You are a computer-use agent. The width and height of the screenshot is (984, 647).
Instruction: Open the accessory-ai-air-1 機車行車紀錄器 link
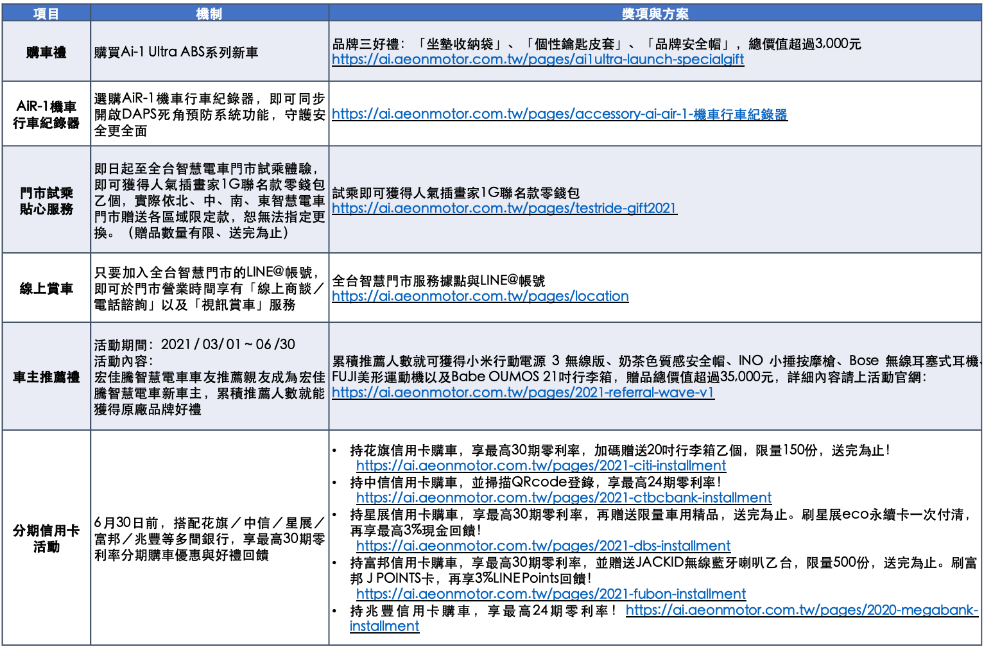click(x=559, y=114)
